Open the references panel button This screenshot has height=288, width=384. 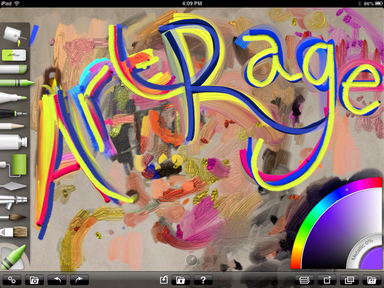pos(372,280)
